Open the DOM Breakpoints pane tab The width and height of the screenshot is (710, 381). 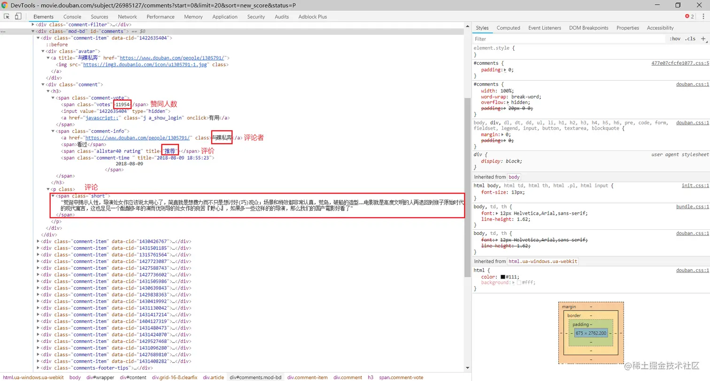coord(588,28)
